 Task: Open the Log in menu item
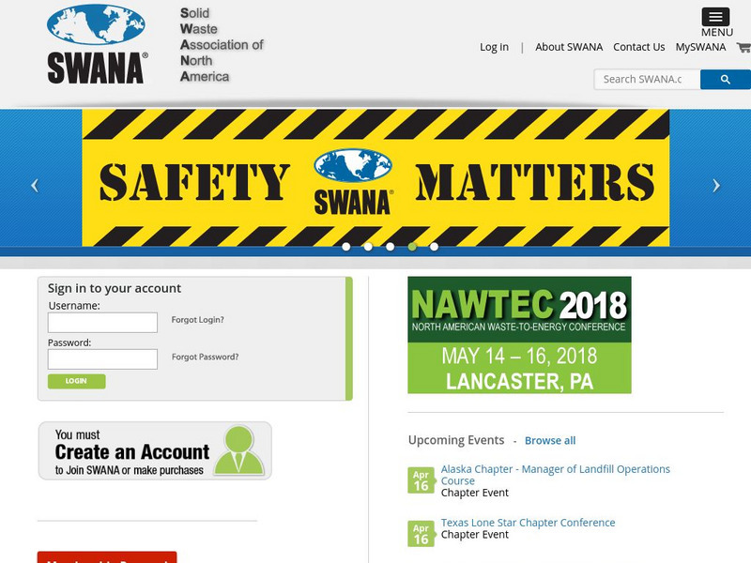click(x=494, y=46)
